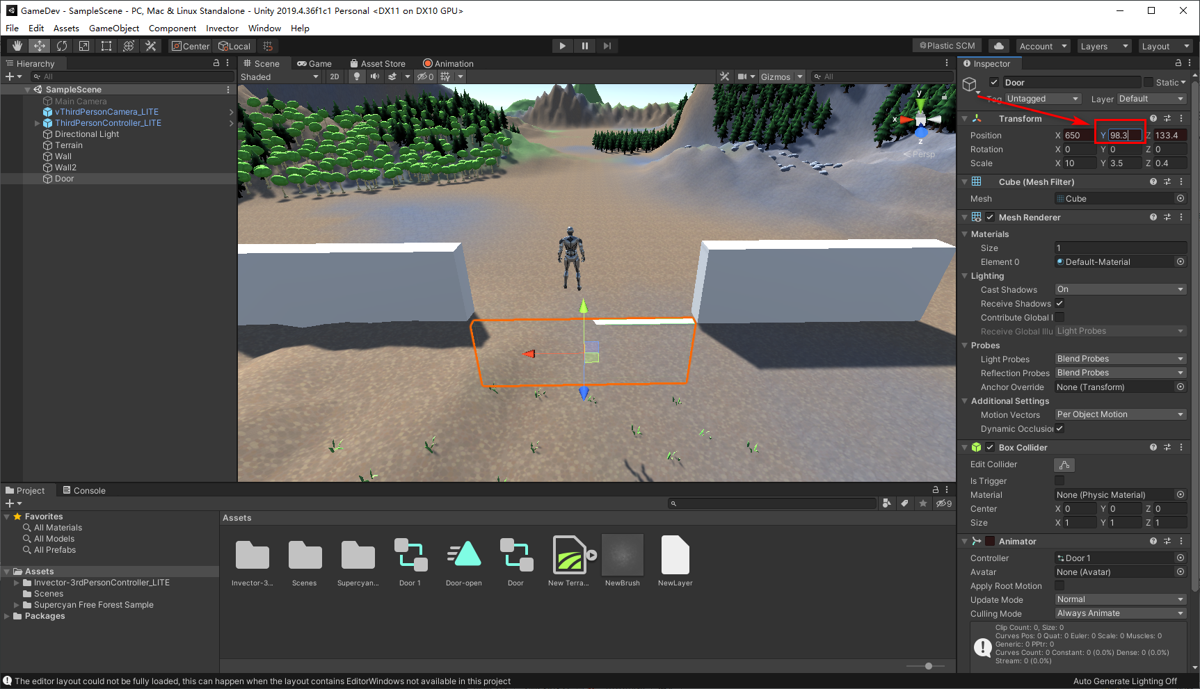Toggle Local handle rotation button
This screenshot has height=689, width=1200.
(x=234, y=46)
